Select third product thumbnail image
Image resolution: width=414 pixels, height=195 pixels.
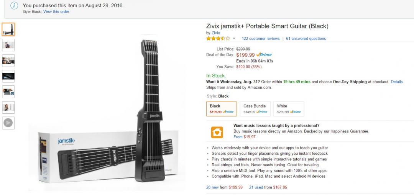(x=8, y=61)
